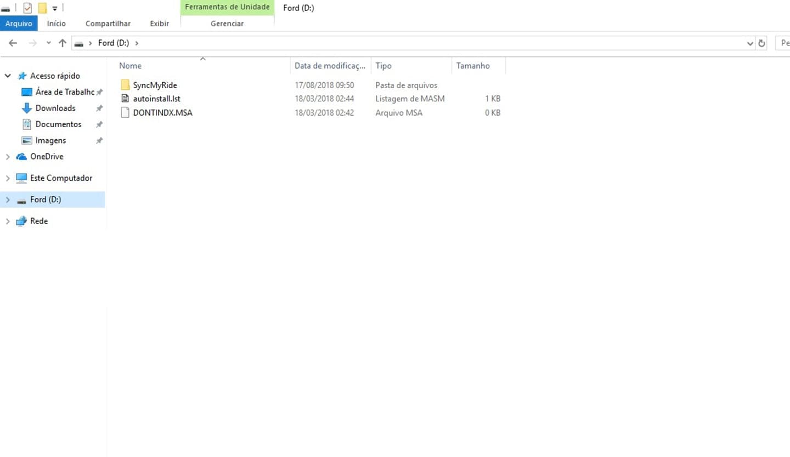Screen dimensions: 790x457
Task: Click the Refresh button in address bar
Action: [x=761, y=43]
